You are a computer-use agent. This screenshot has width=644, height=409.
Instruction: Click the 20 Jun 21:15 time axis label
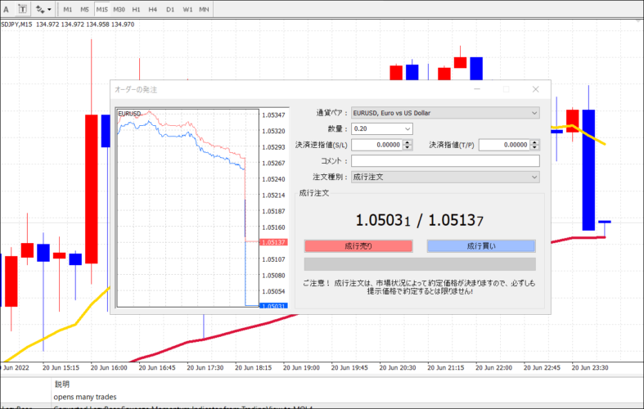click(446, 367)
